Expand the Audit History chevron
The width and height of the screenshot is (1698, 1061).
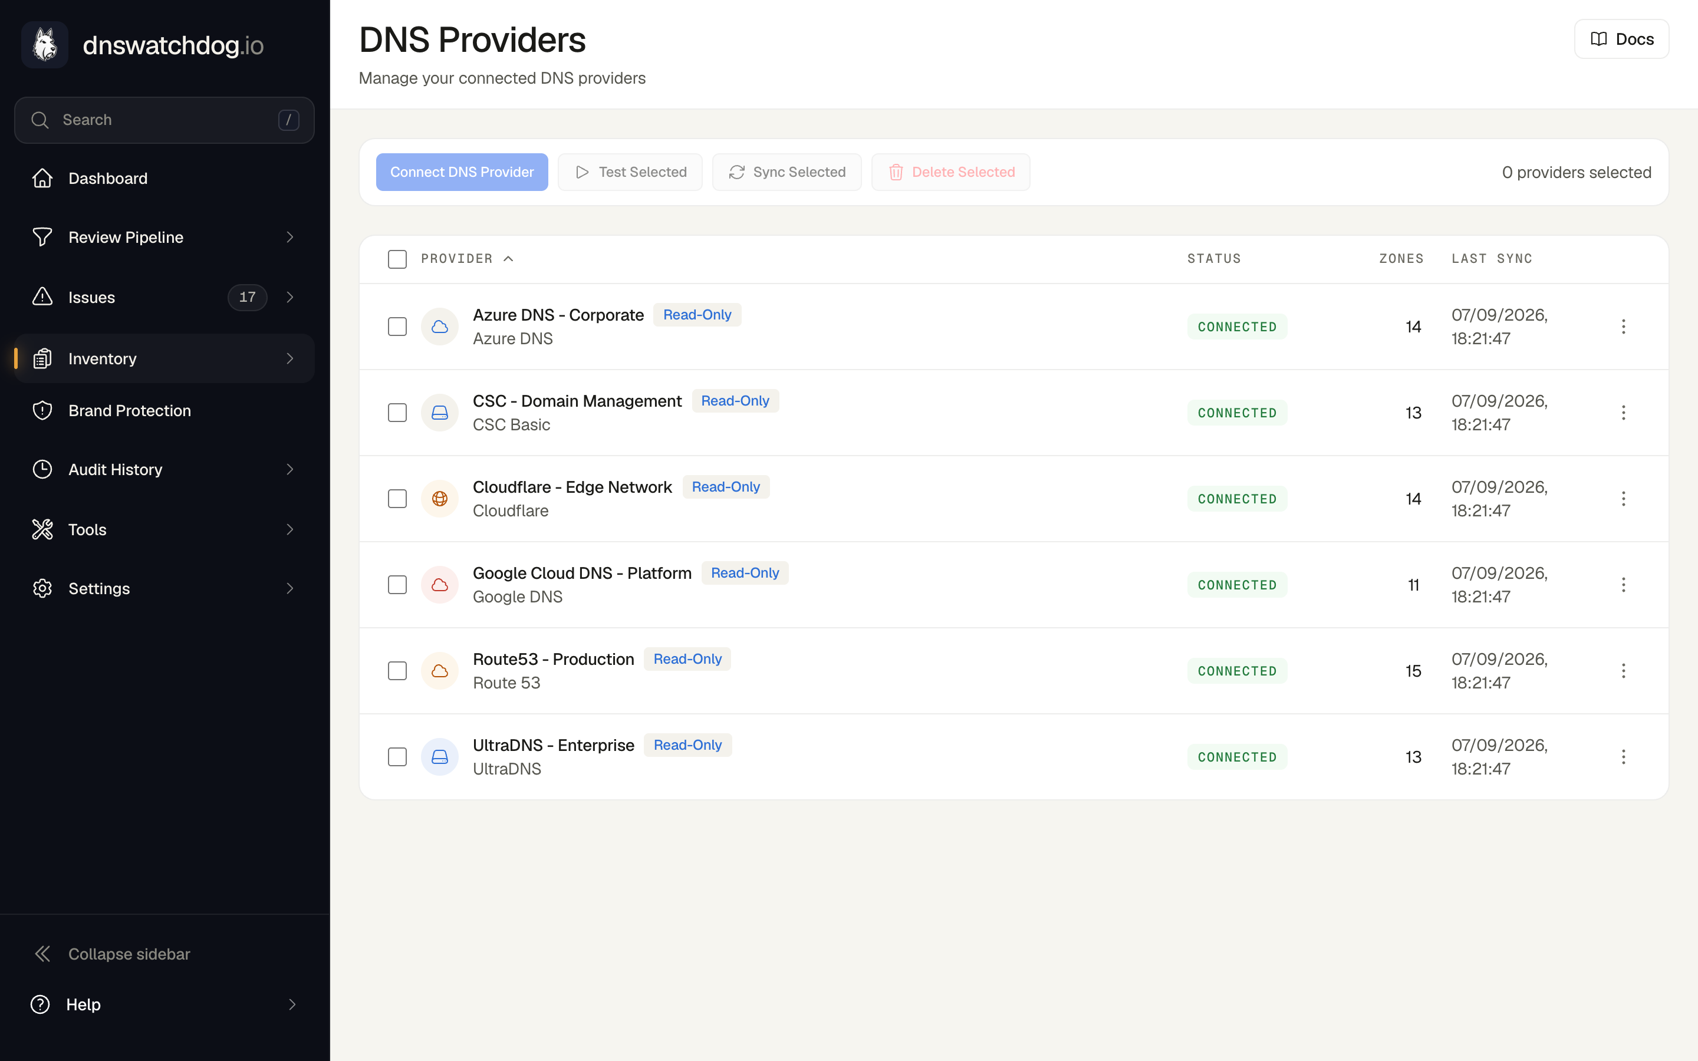tap(290, 469)
